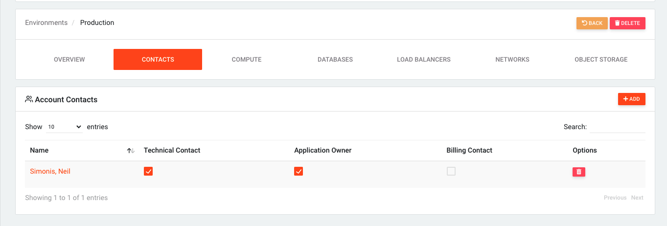Image resolution: width=667 pixels, height=226 pixels.
Task: Switch to the Networks tab
Action: pyautogui.click(x=512, y=60)
